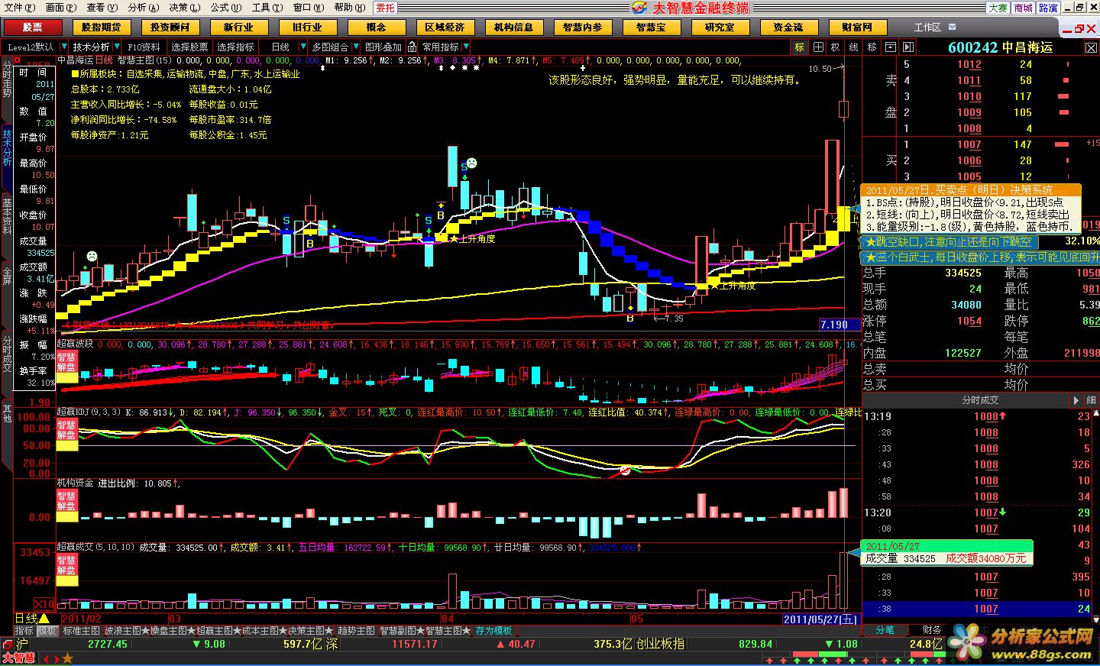Click the 选择股票 toolbar button
The width and height of the screenshot is (1100, 666).
(x=189, y=47)
